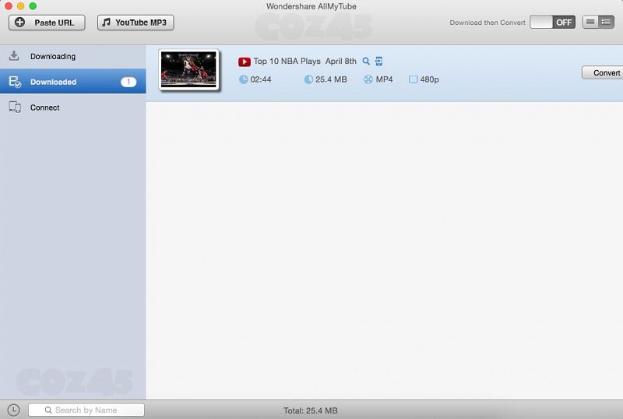Click the clock icon in the status bar
623x419 pixels.
point(13,410)
